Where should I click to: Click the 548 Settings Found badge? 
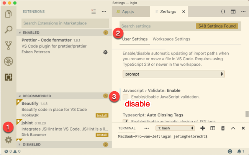217,26
